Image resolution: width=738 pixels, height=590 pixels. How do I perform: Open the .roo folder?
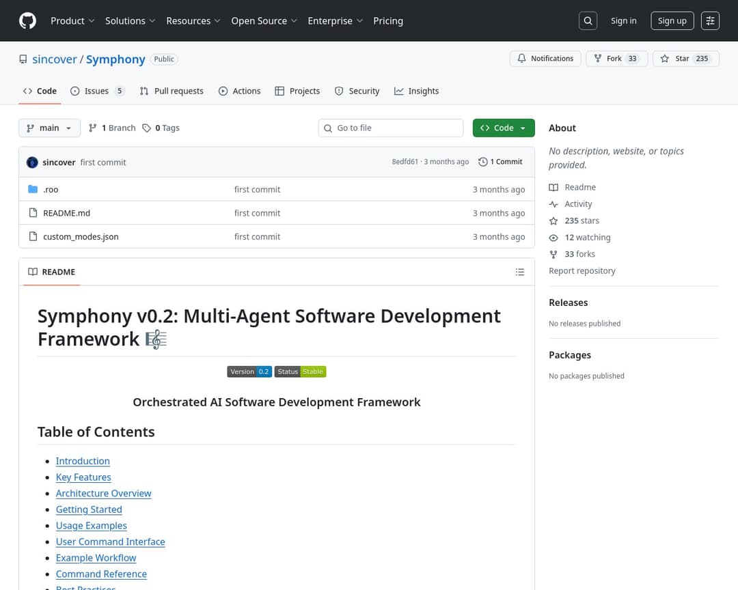pyautogui.click(x=51, y=189)
